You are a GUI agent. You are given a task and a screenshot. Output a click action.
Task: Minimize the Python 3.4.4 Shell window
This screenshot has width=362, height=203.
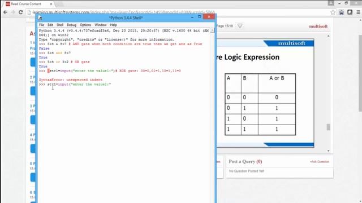[192, 17]
